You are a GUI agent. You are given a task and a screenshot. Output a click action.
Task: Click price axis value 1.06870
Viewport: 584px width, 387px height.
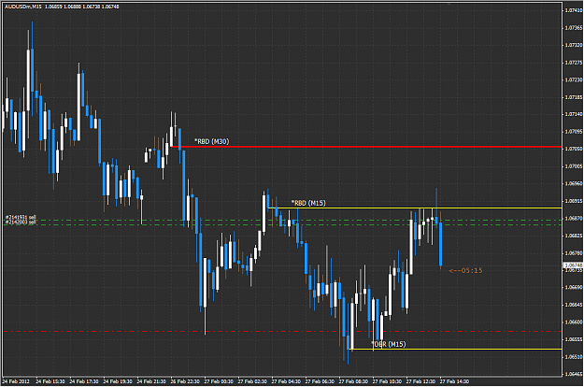coord(574,218)
